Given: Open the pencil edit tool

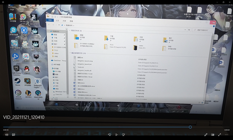Looking at the screenshot, I should click(206, 135).
